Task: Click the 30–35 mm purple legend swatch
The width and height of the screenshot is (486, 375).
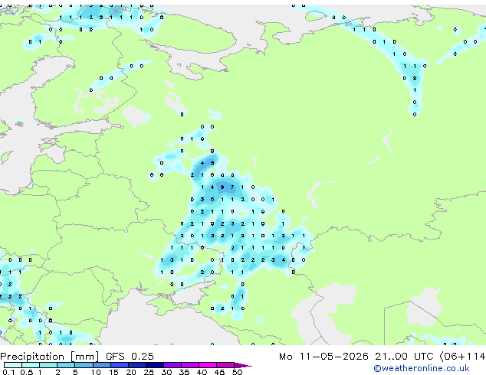Action: pos(172,365)
